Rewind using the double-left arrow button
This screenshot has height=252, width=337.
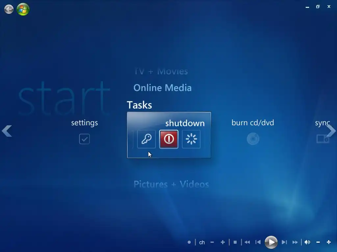click(x=247, y=242)
